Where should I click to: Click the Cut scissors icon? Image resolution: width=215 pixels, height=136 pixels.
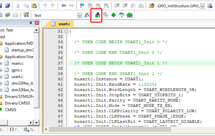[x=18, y=6]
